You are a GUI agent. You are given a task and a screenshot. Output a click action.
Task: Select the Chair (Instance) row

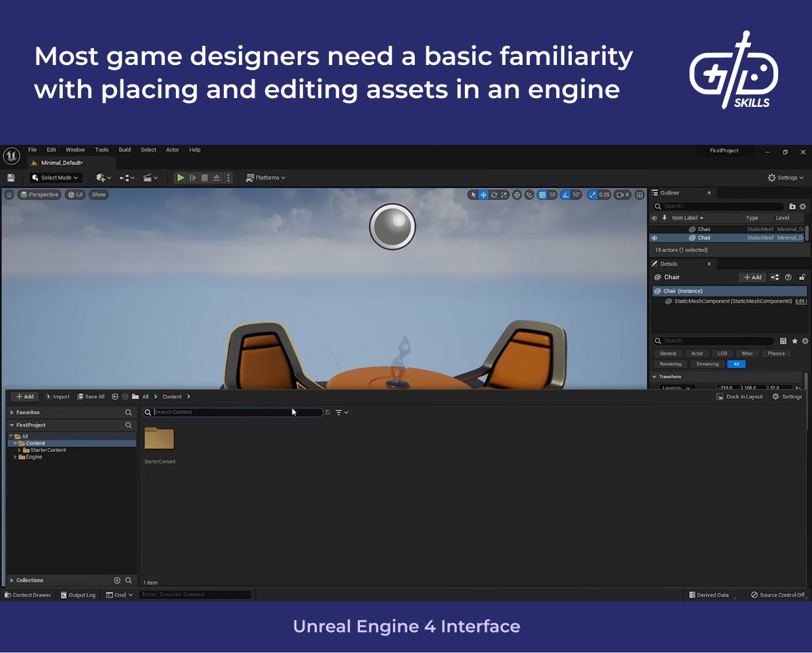(729, 291)
